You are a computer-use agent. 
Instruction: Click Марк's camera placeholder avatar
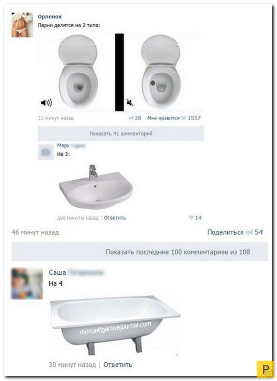click(46, 152)
